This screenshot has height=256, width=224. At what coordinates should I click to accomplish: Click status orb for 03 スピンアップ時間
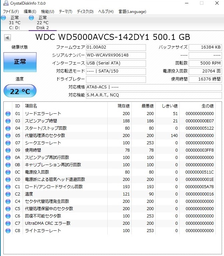(8, 121)
